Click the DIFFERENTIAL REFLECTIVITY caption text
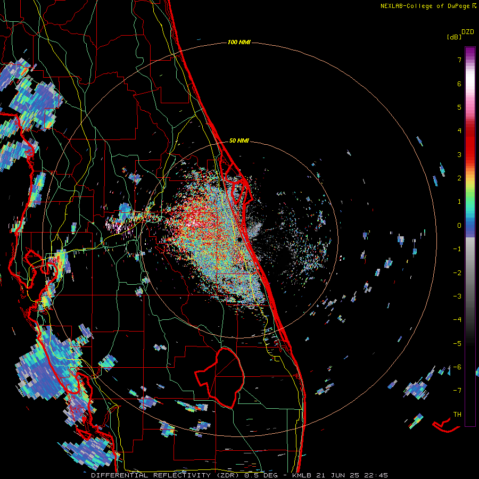Screen dimensions: 479x479 point(151,475)
